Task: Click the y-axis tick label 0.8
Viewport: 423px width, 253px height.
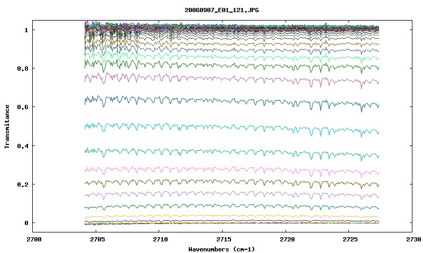Action: pyautogui.click(x=23, y=69)
